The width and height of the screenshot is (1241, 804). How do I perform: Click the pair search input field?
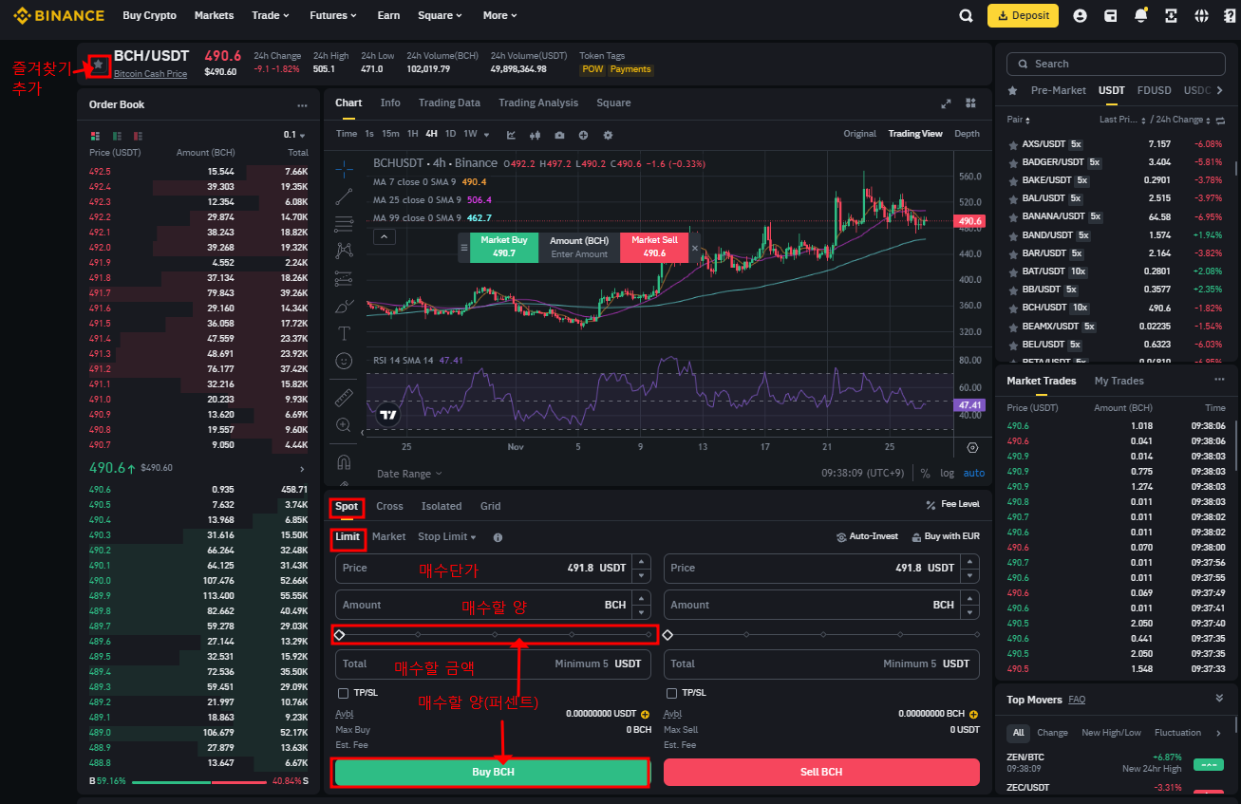(x=1115, y=64)
